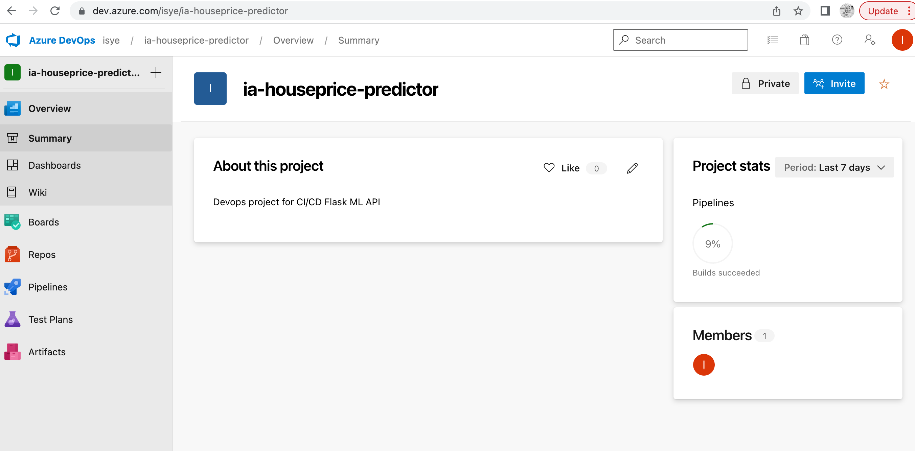The height and width of the screenshot is (451, 915).
Task: Open Dashboards
Action: click(x=54, y=165)
